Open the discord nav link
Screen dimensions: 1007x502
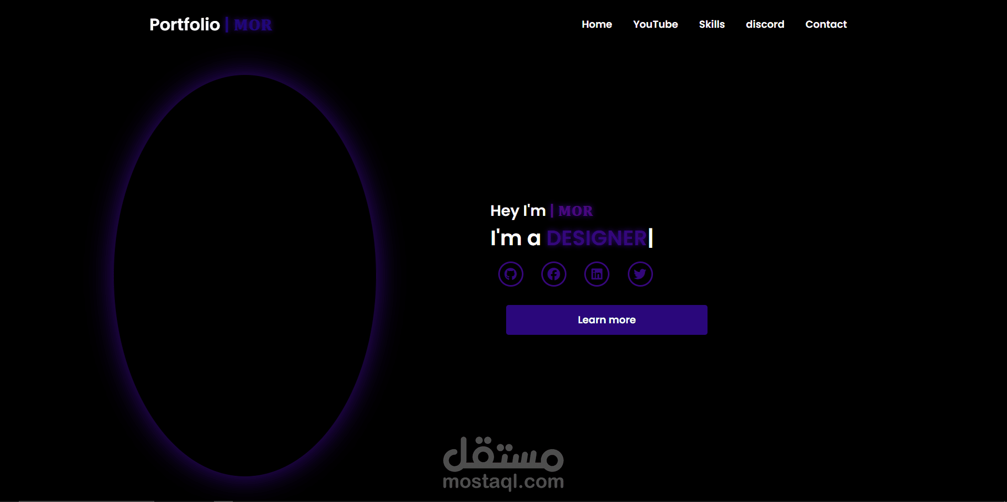[x=765, y=24]
